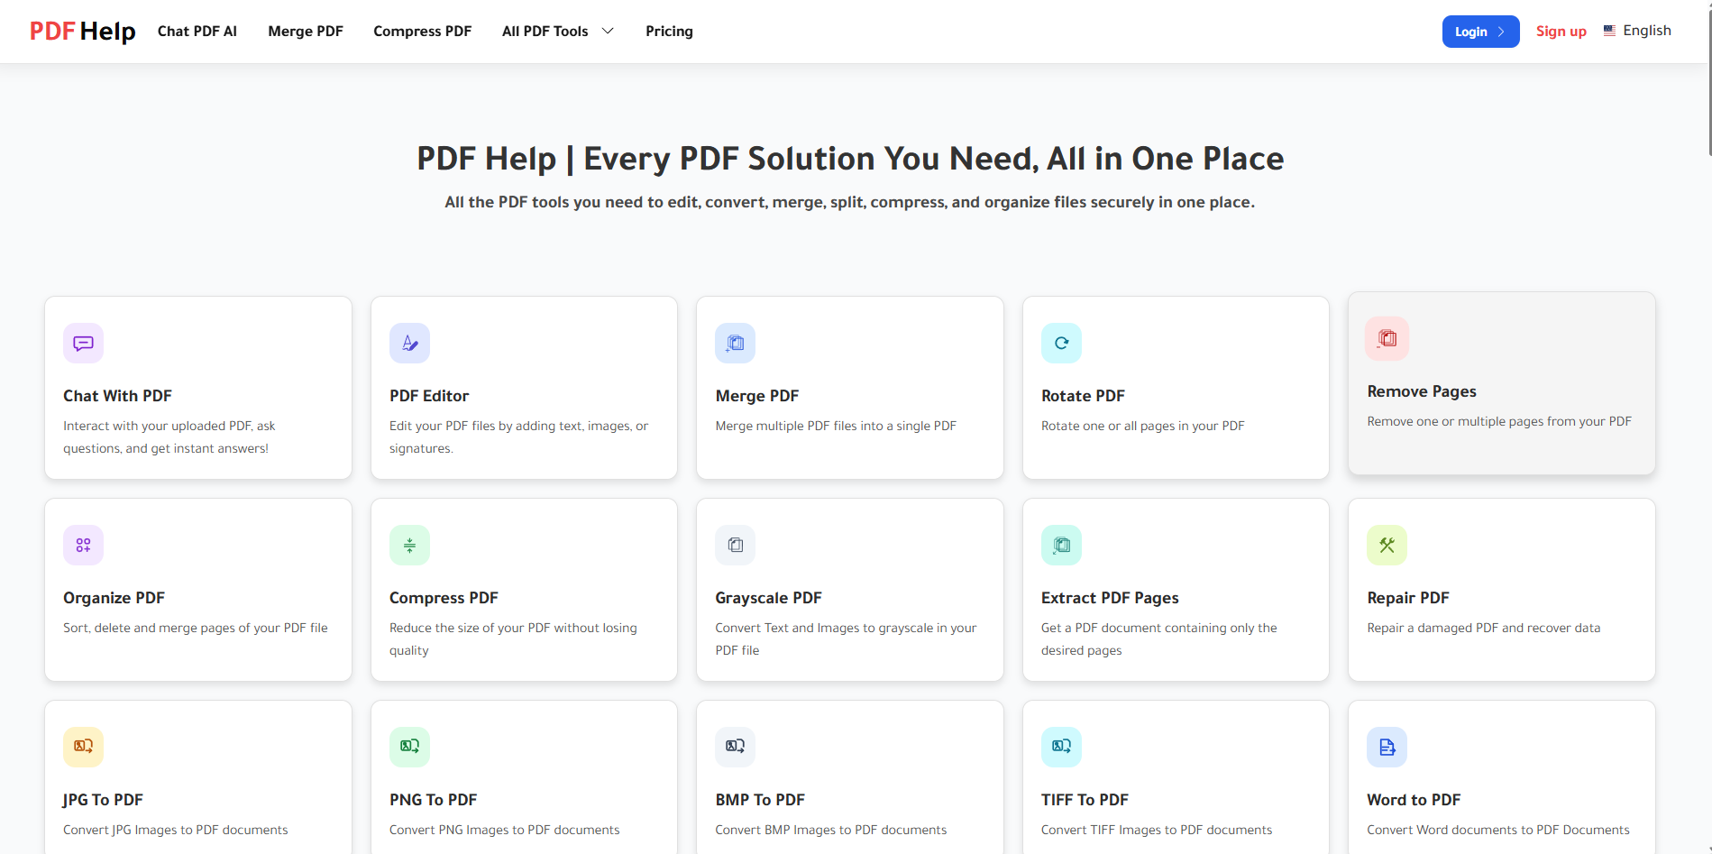The width and height of the screenshot is (1712, 854).
Task: Expand the All PDF Tools dropdown
Action: click(x=557, y=32)
